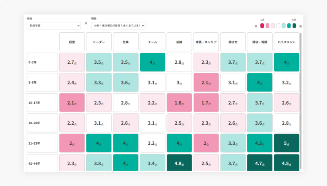Click the darkest green 5点 legend swatch
This screenshot has height=186, width=327.
click(294, 26)
